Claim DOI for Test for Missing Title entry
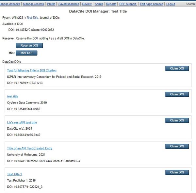The image size is (196, 193). click(x=177, y=69)
